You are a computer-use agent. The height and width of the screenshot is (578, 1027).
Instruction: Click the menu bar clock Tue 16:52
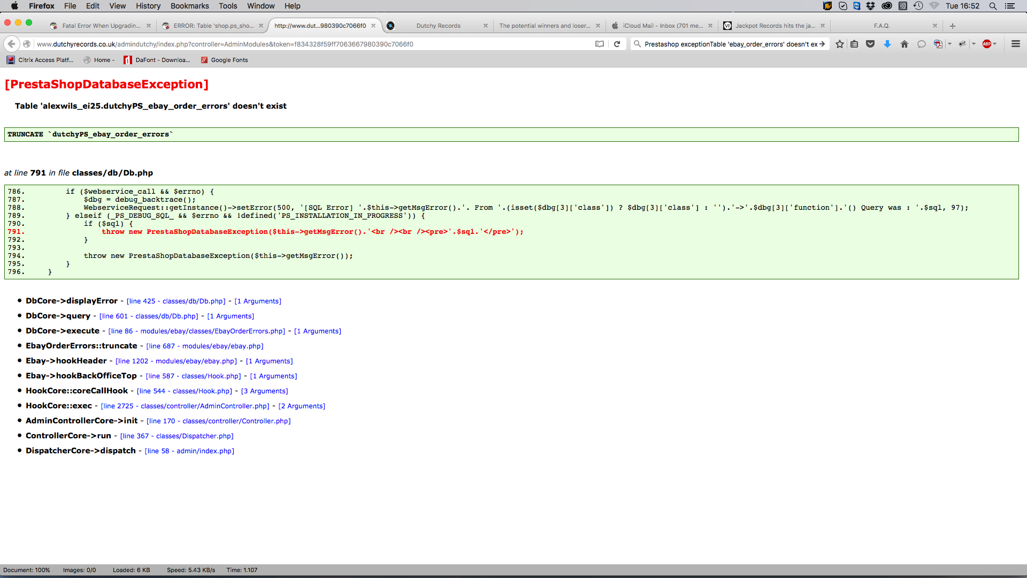(962, 6)
